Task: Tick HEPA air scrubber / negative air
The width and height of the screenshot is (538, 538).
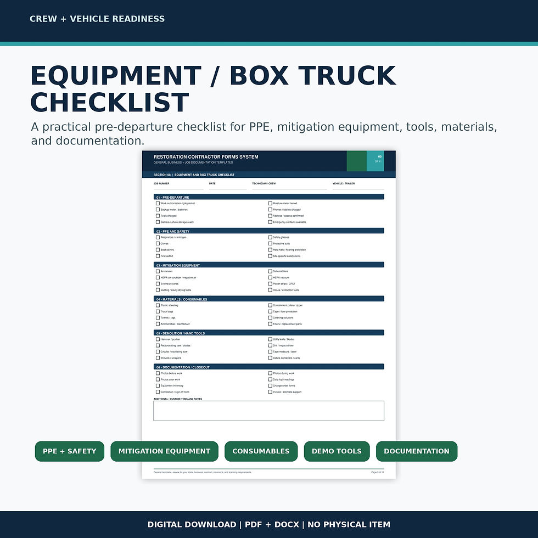Action: point(158,278)
